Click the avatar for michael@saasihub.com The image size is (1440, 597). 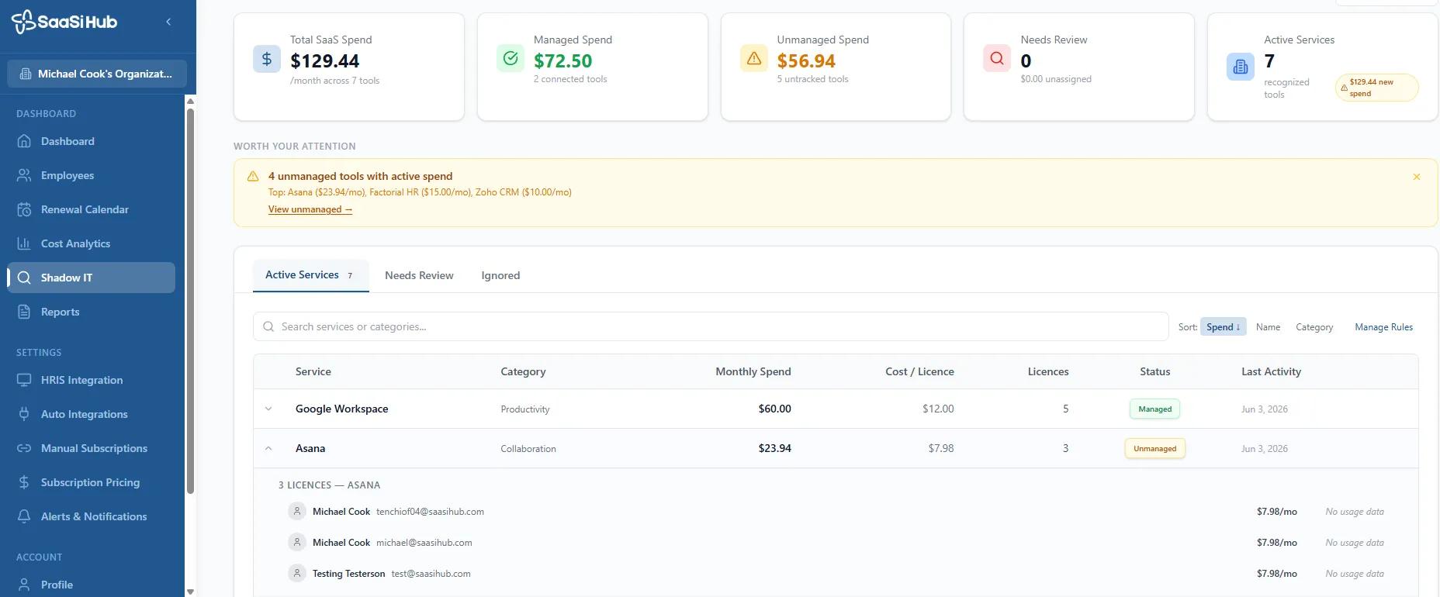296,542
